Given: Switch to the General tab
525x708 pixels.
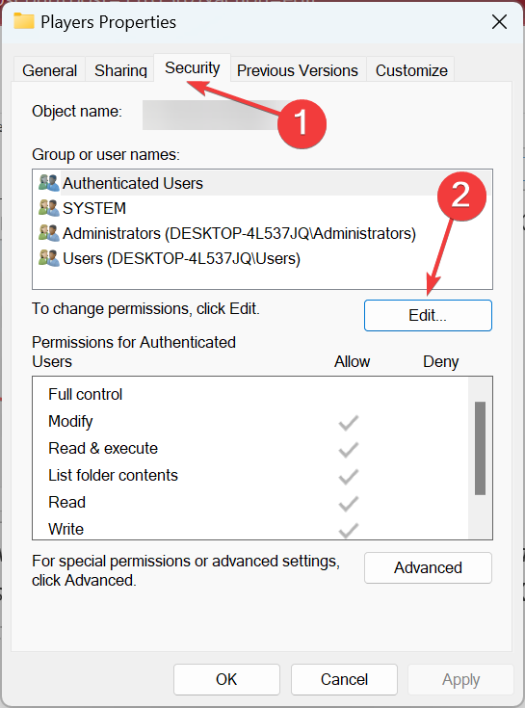Looking at the screenshot, I should point(50,70).
